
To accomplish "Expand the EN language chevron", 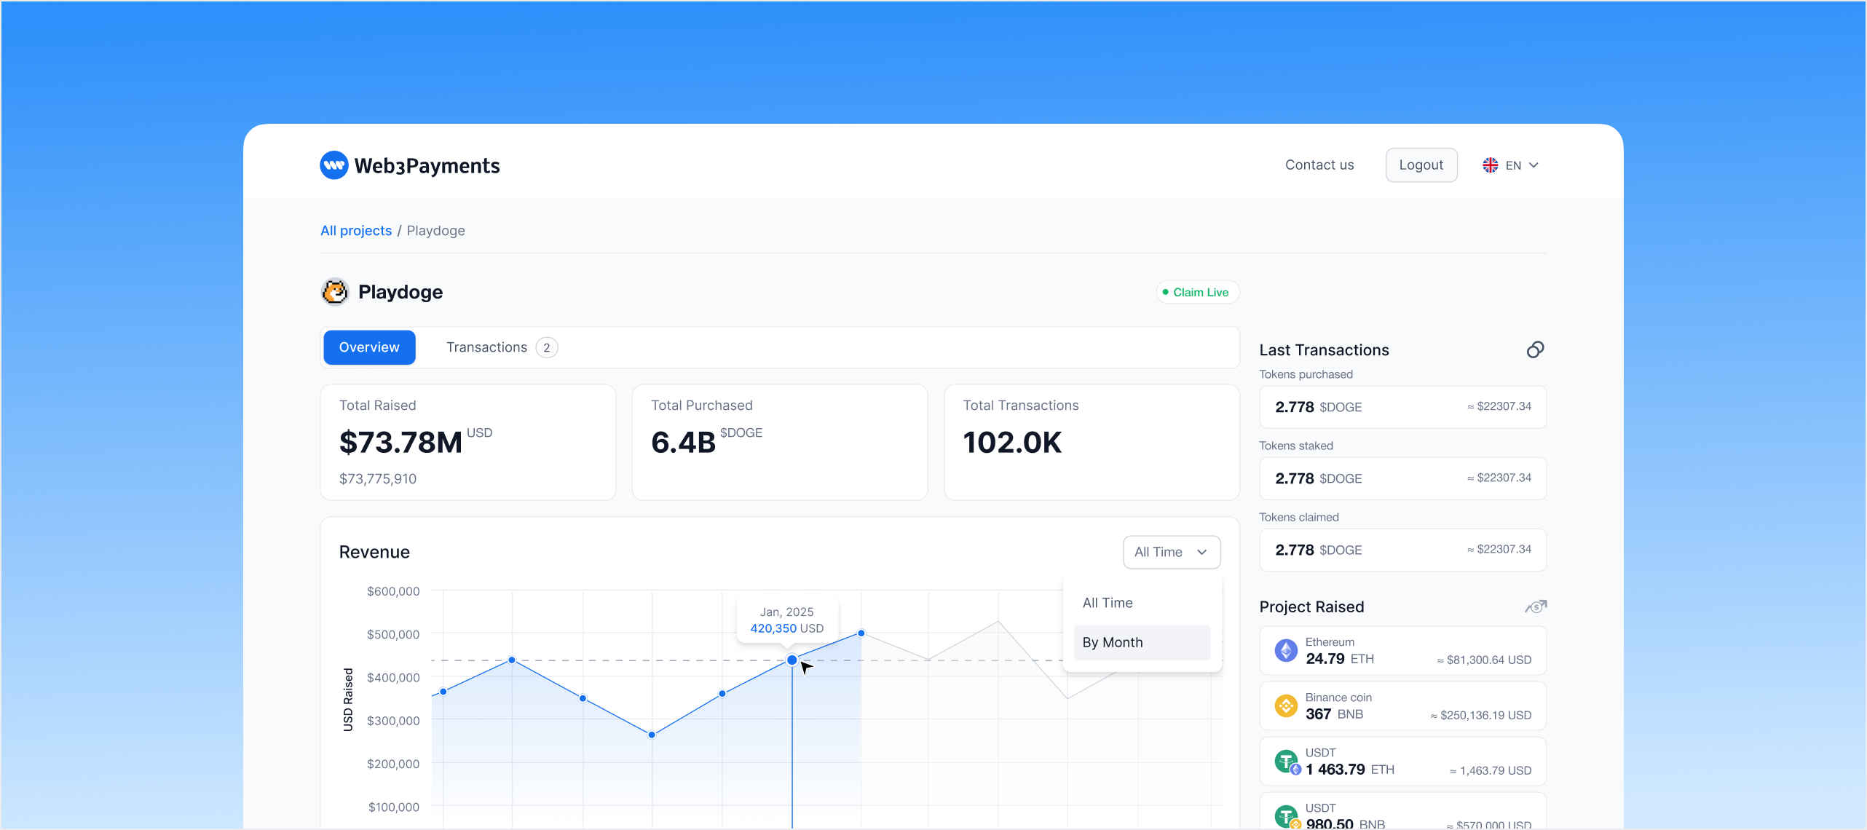I will coord(1534,165).
